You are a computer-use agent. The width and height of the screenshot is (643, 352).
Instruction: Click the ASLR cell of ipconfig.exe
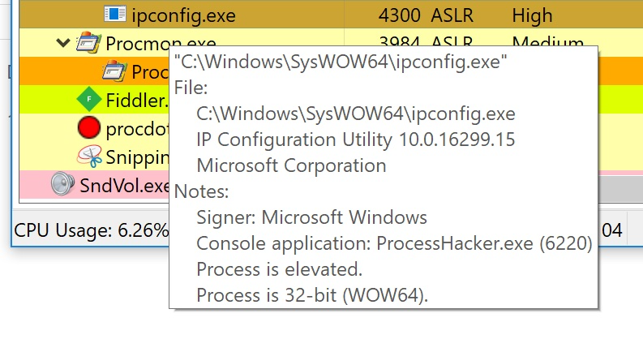pos(452,15)
